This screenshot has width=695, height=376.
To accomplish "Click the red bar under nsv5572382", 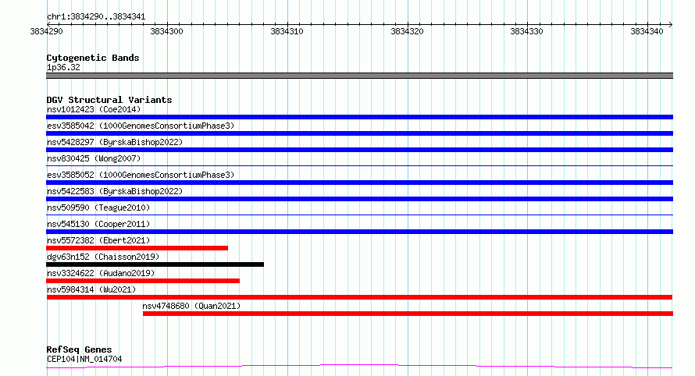I will tap(137, 248).
